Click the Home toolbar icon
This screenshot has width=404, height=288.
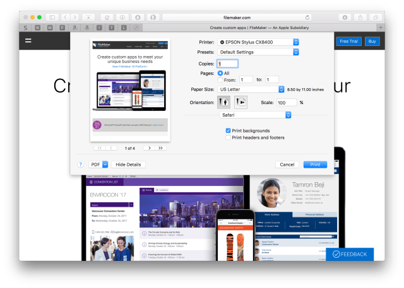pyautogui.click(x=107, y=17)
